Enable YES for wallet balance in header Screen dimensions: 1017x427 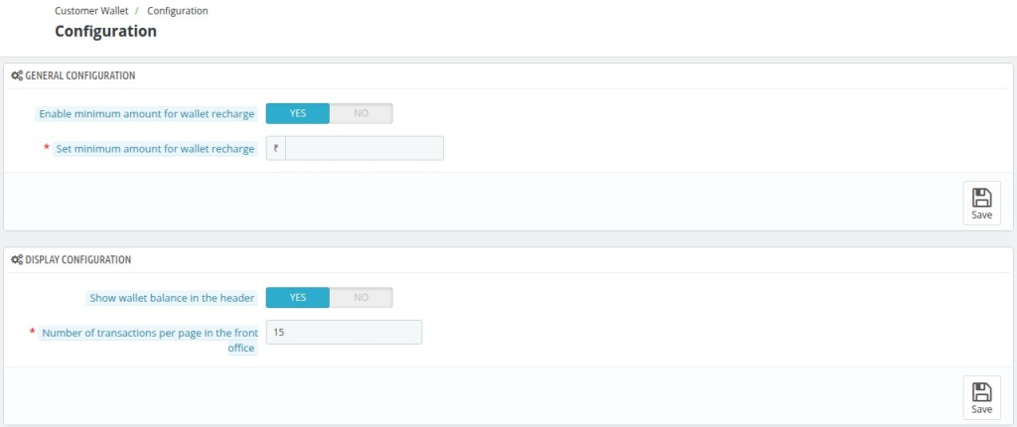coord(298,297)
